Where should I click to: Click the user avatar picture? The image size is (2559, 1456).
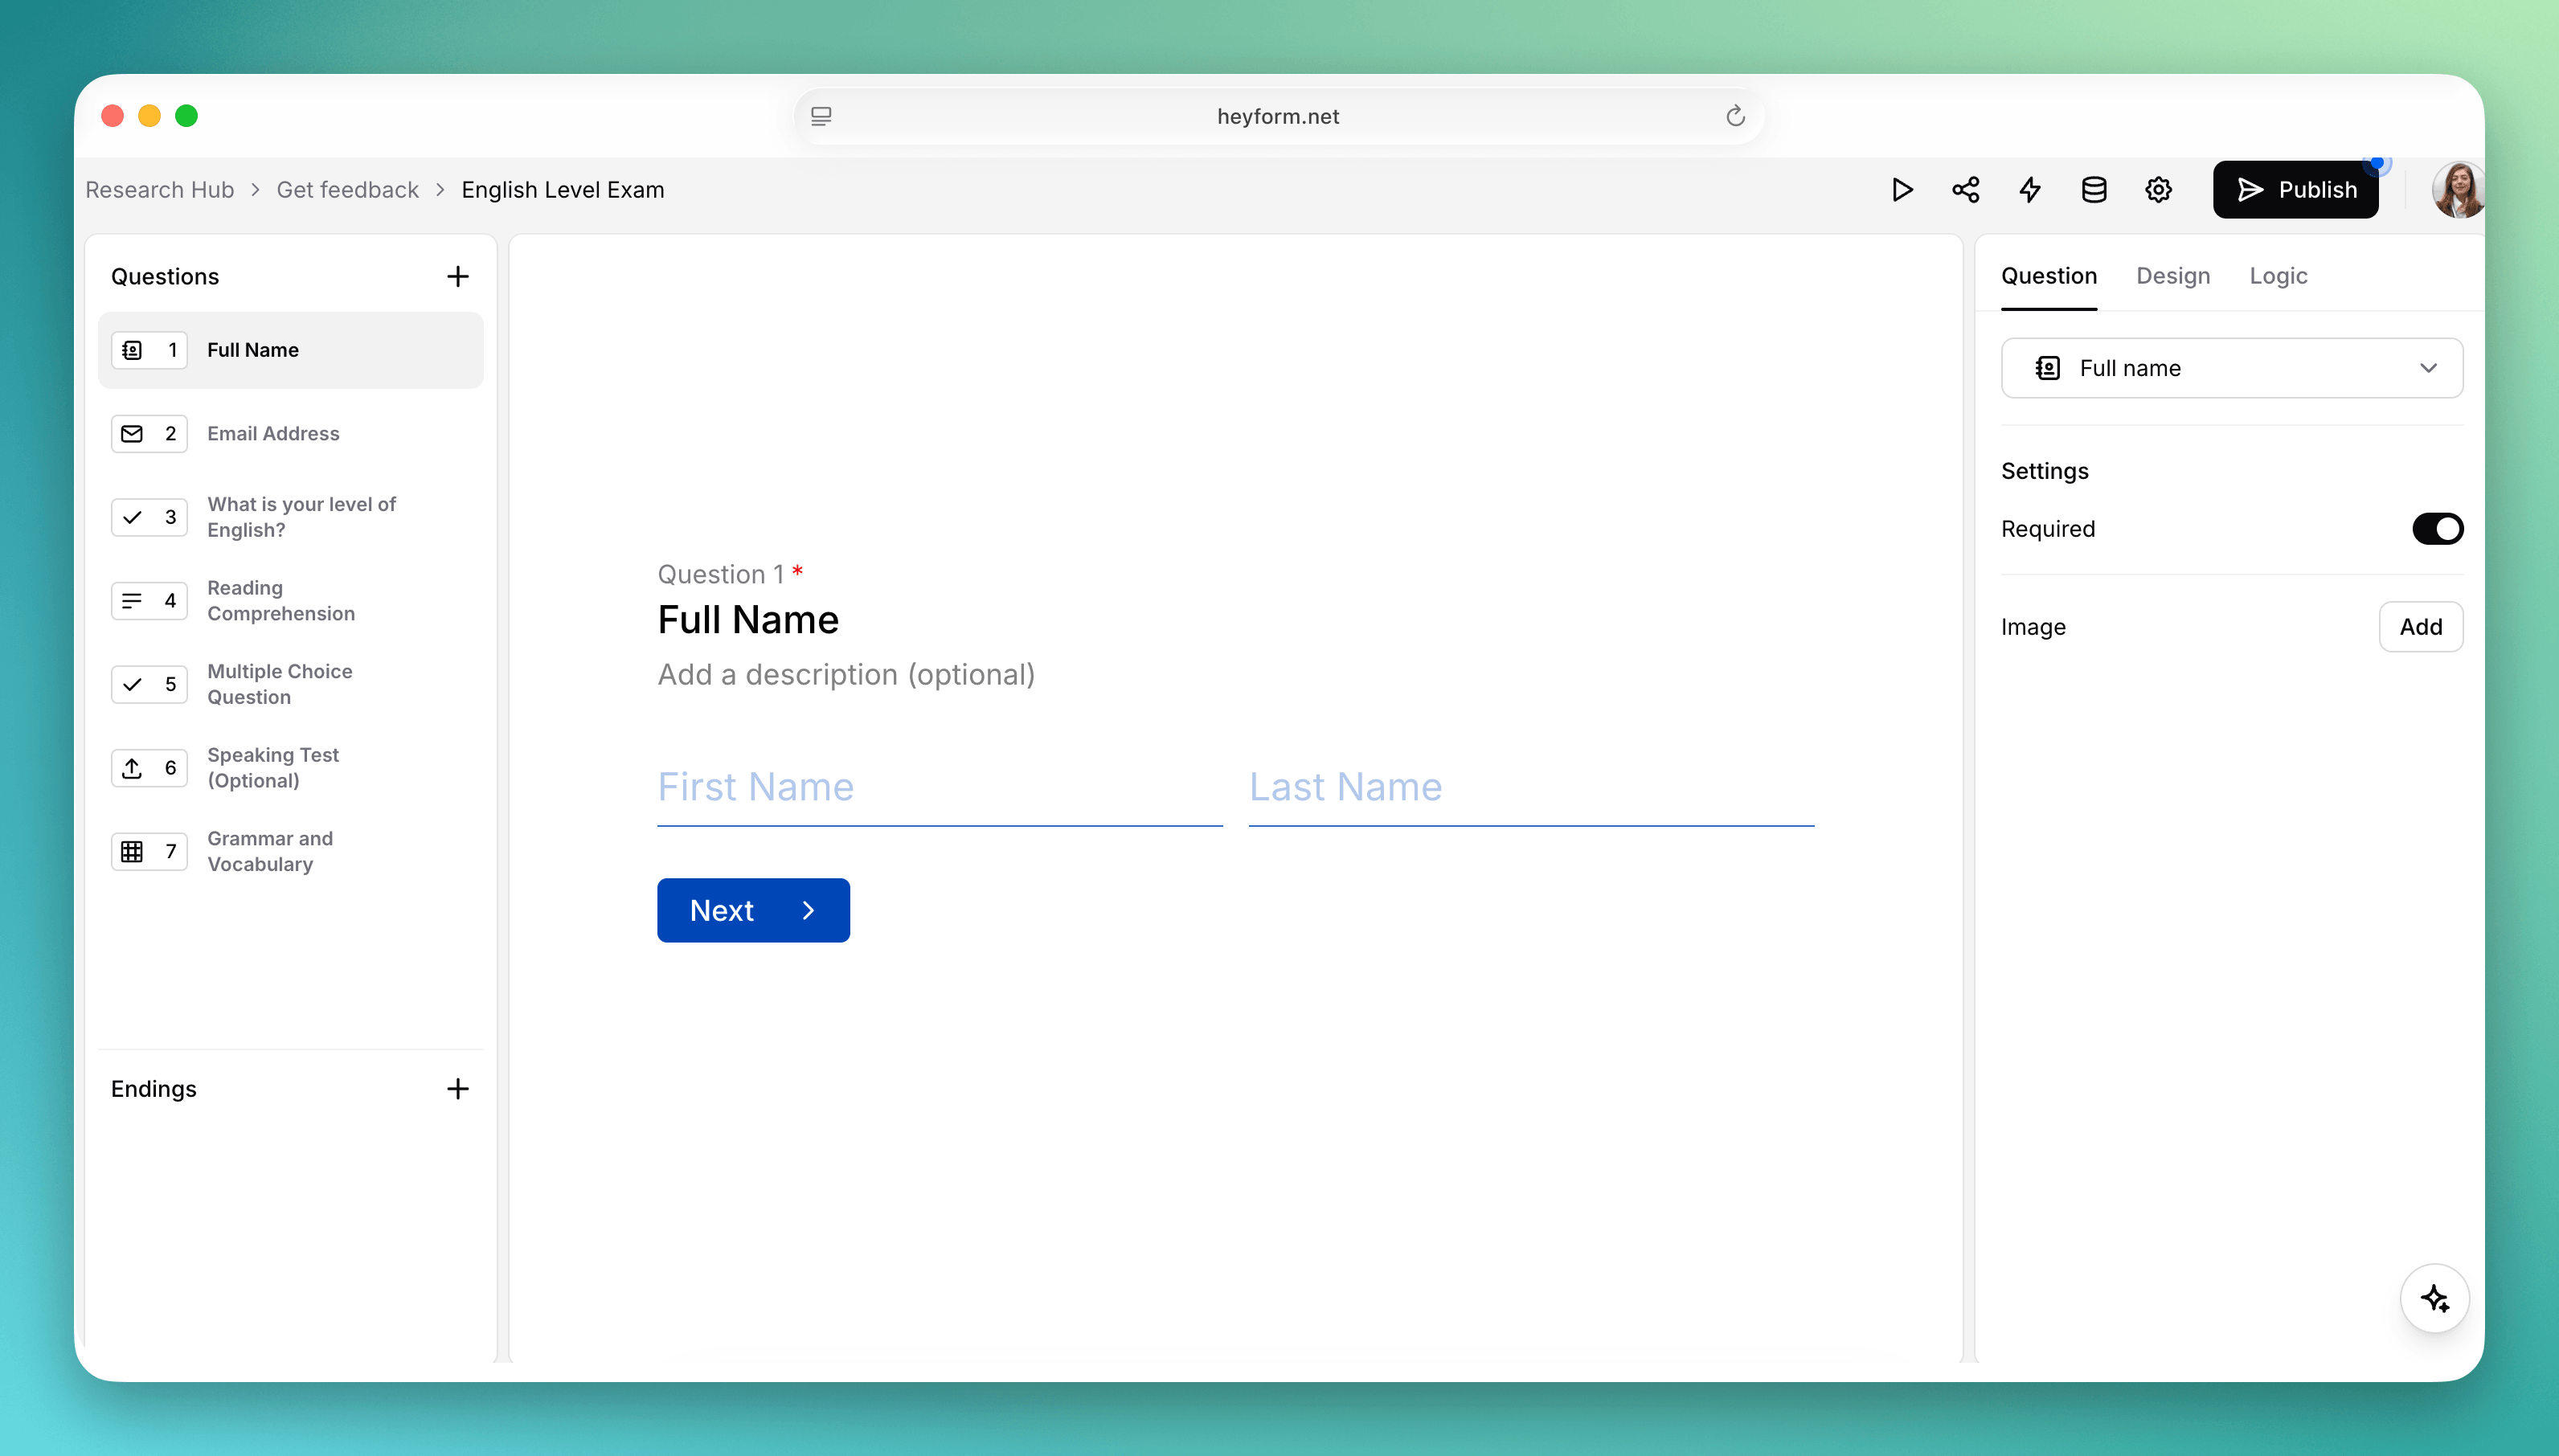click(2458, 190)
